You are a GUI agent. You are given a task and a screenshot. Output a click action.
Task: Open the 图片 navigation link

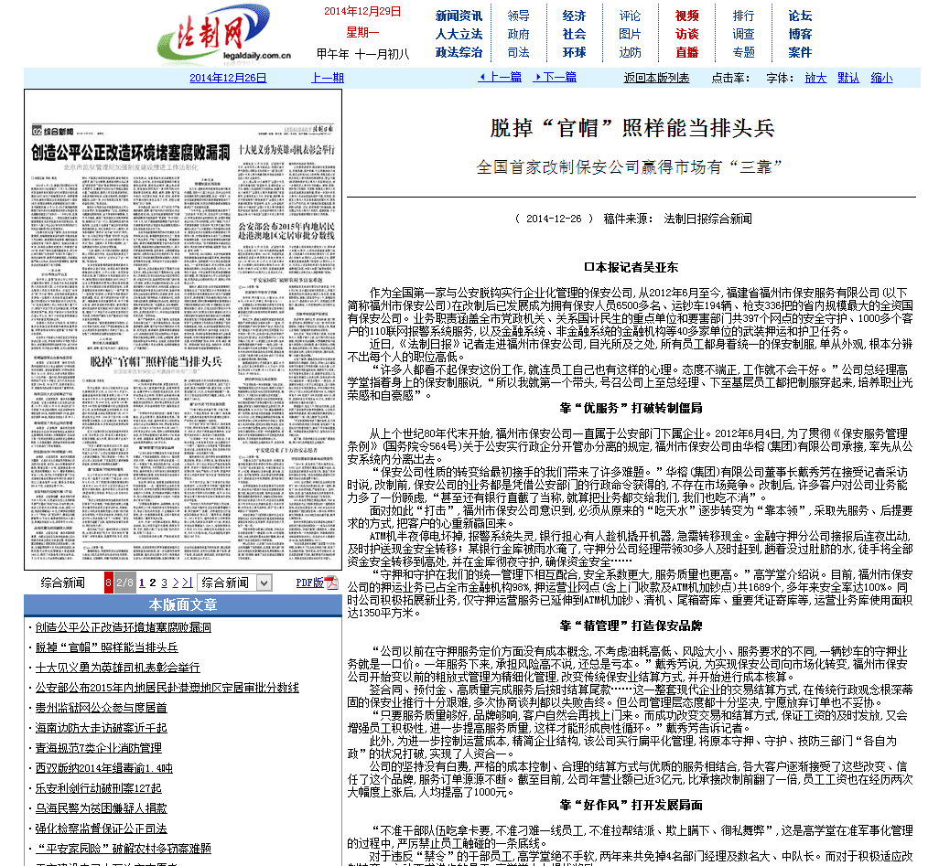point(630,34)
